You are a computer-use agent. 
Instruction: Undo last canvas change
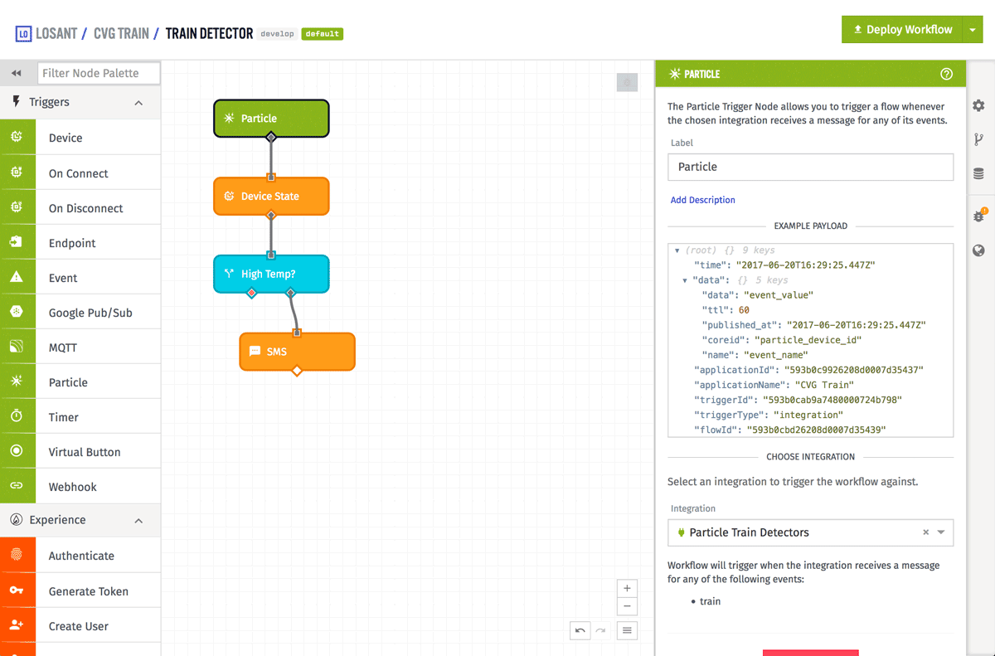pos(580,631)
